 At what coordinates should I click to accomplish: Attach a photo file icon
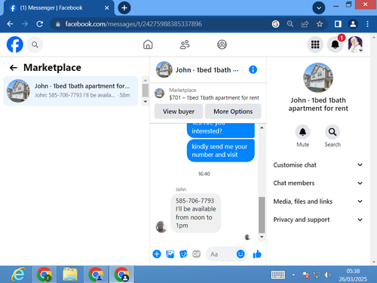point(170,254)
